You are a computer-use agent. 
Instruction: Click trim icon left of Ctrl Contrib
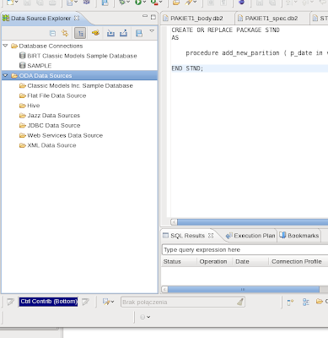pos(10,302)
